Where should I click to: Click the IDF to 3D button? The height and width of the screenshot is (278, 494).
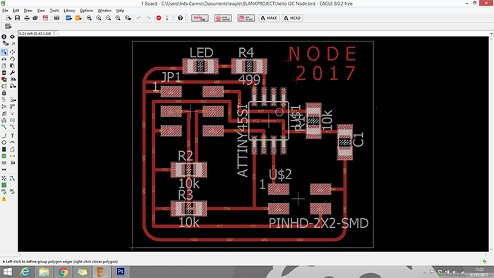pos(246,18)
